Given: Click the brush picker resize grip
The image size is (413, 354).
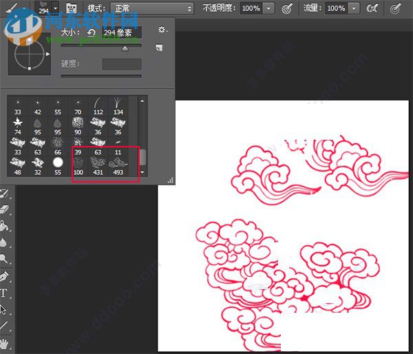Looking at the screenshot, I should click(x=171, y=180).
